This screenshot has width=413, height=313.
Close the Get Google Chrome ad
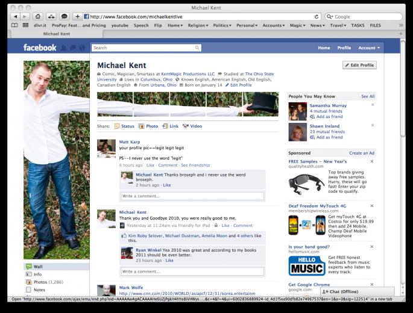click(371, 284)
